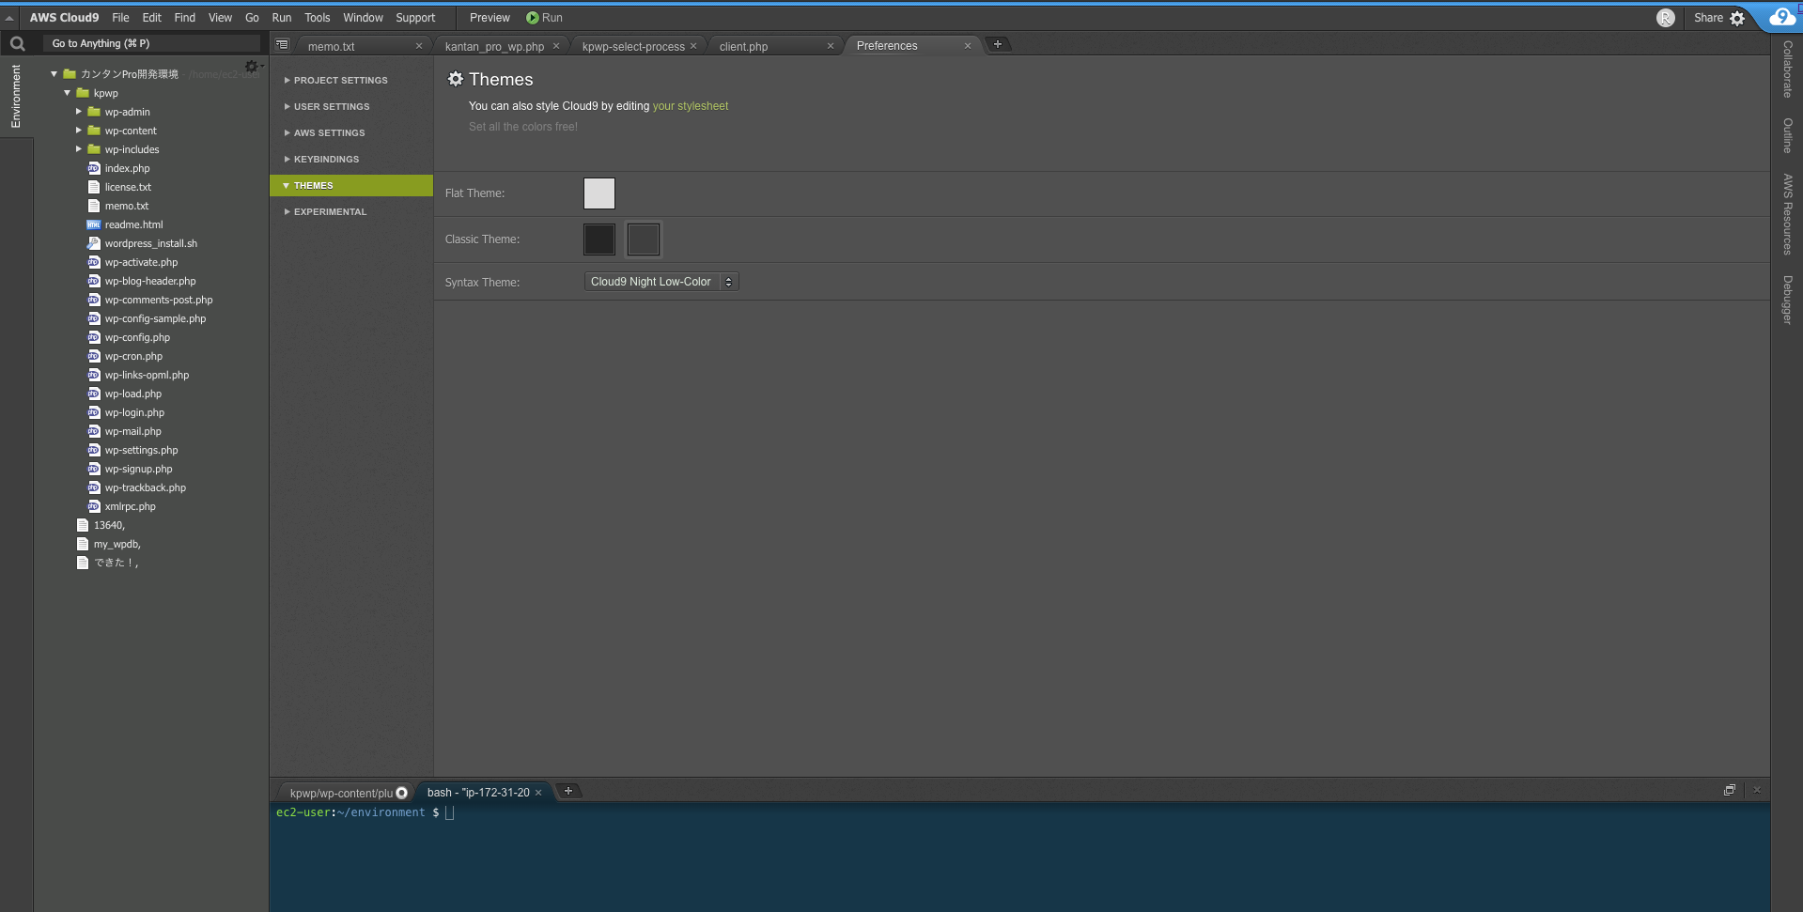Open your stylesheet link

(691, 106)
